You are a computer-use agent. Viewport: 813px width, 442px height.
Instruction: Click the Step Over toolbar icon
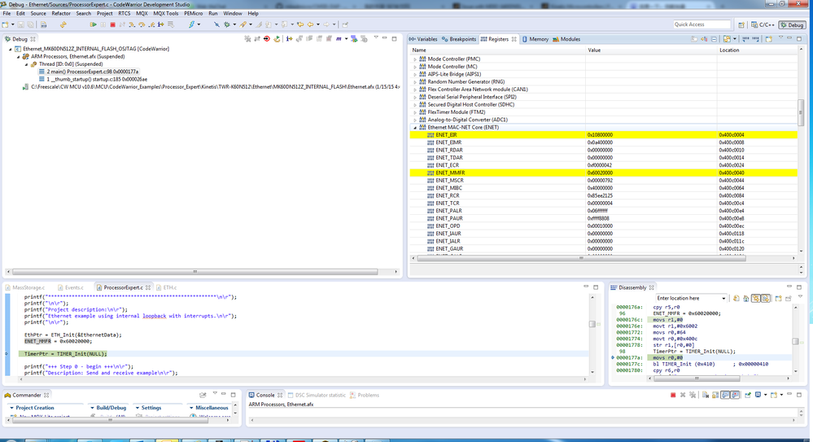pos(142,24)
